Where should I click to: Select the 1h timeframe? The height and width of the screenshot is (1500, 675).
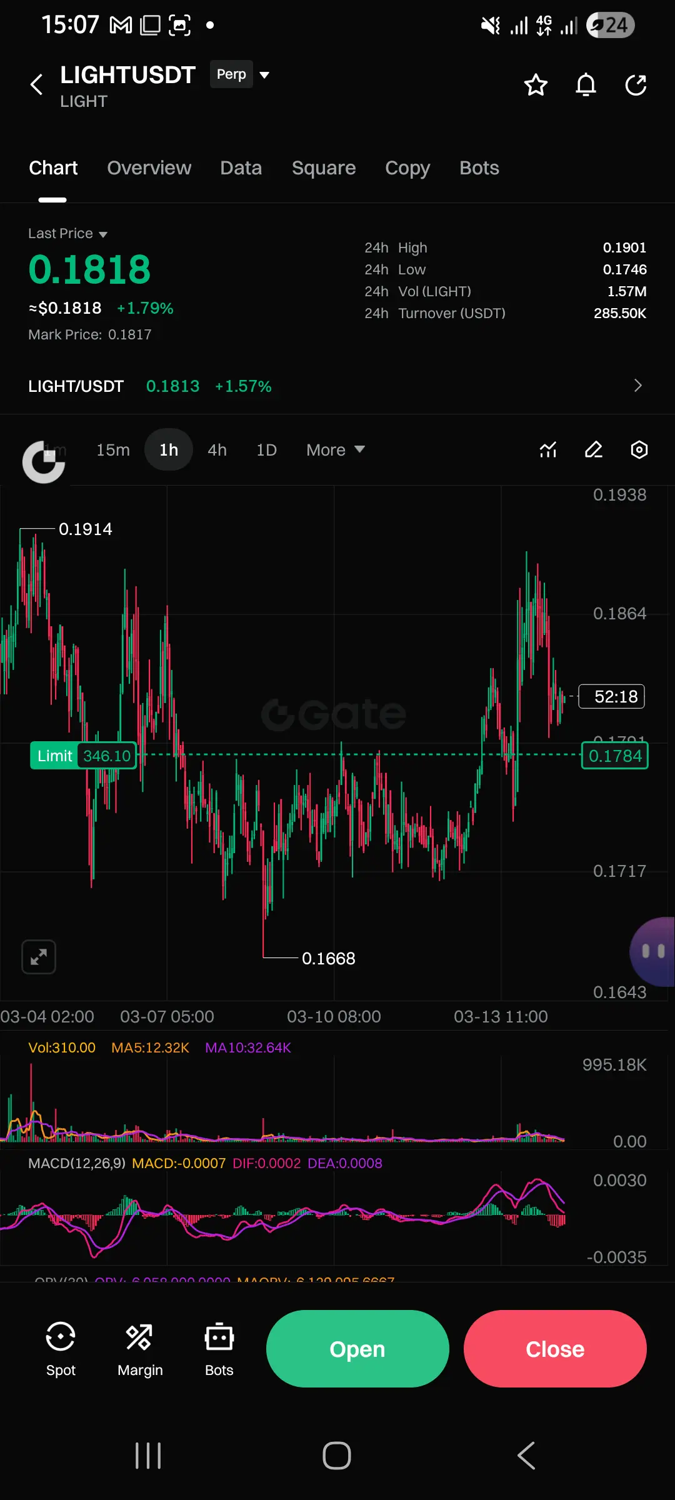169,450
